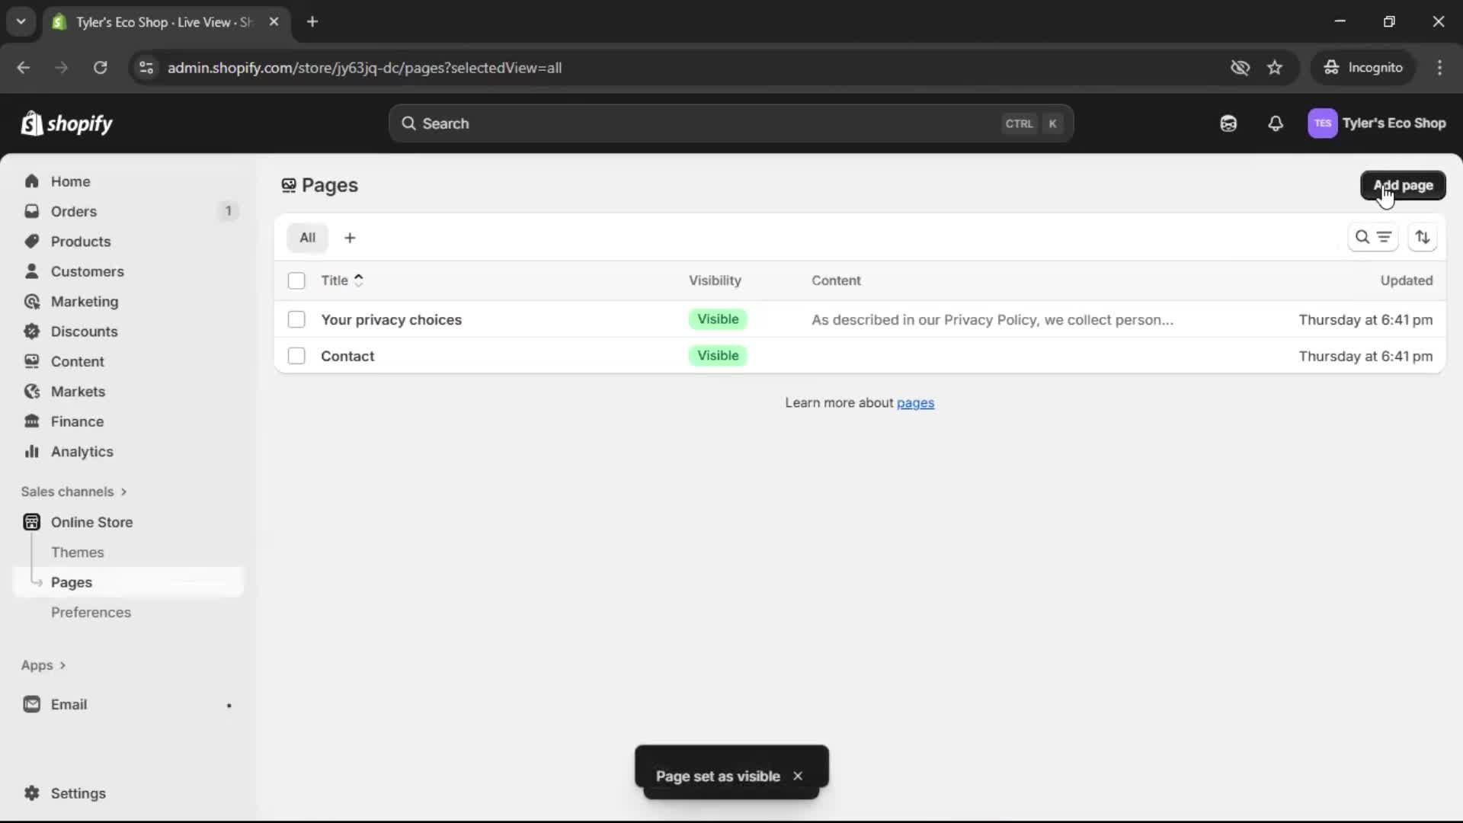Image resolution: width=1463 pixels, height=823 pixels.
Task: Check the Your privacy choices checkbox
Action: tap(296, 319)
